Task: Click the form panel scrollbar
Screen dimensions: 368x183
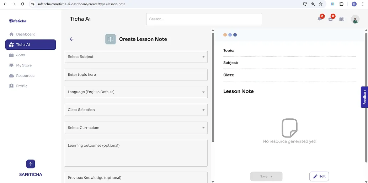Action: pyautogui.click(x=213, y=87)
